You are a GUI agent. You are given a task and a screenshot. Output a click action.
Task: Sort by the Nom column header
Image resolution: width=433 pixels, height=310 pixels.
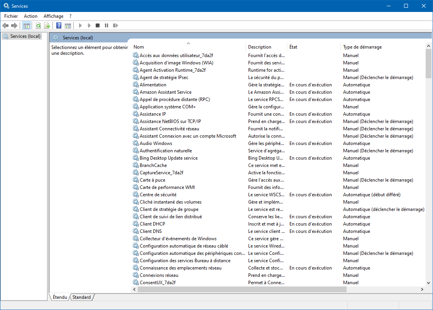coord(188,47)
